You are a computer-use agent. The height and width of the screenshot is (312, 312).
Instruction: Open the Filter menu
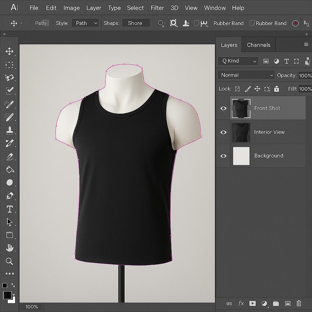157,8
